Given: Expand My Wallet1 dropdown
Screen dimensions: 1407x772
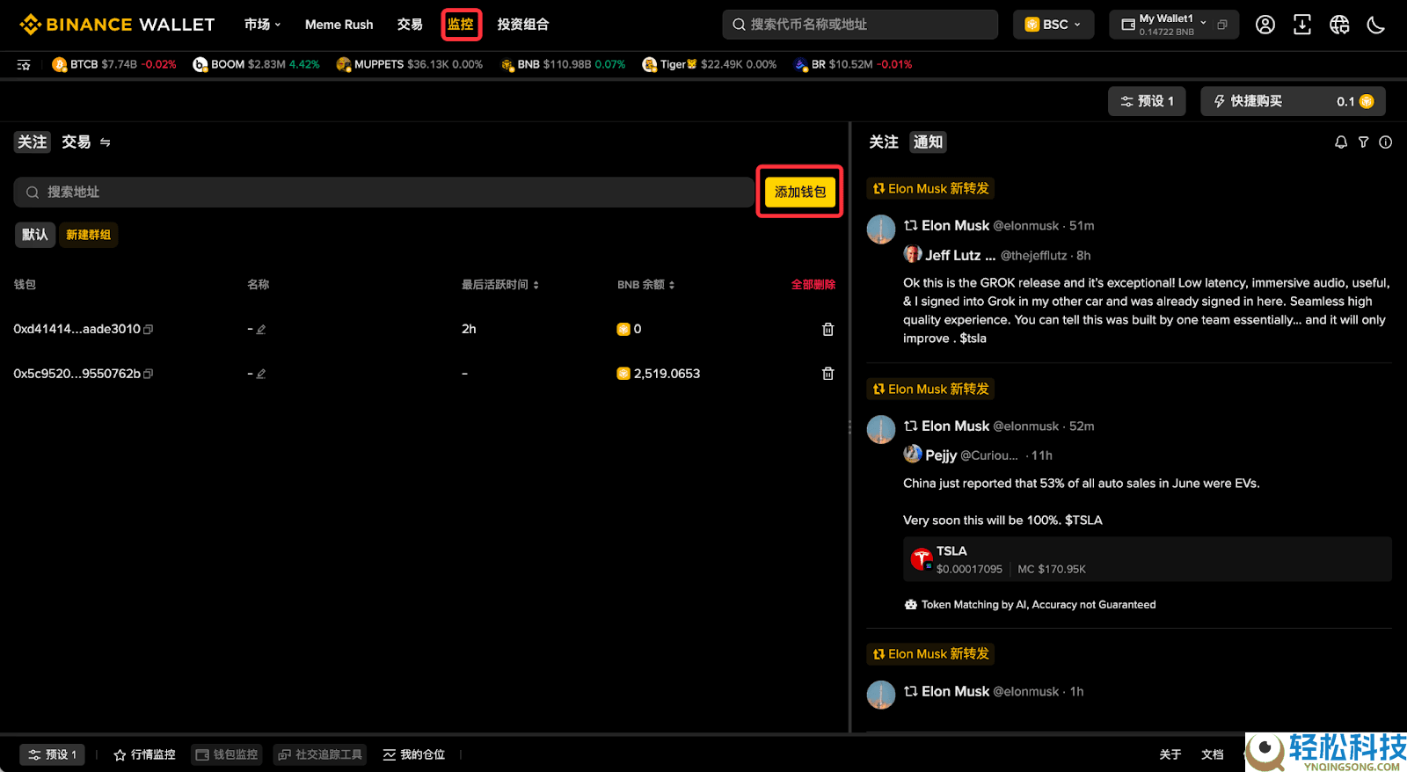Looking at the screenshot, I should [x=1204, y=23].
